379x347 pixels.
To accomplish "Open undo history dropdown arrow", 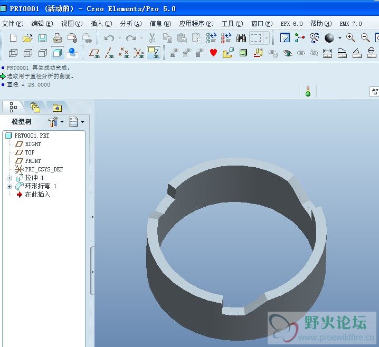I will [x=120, y=38].
